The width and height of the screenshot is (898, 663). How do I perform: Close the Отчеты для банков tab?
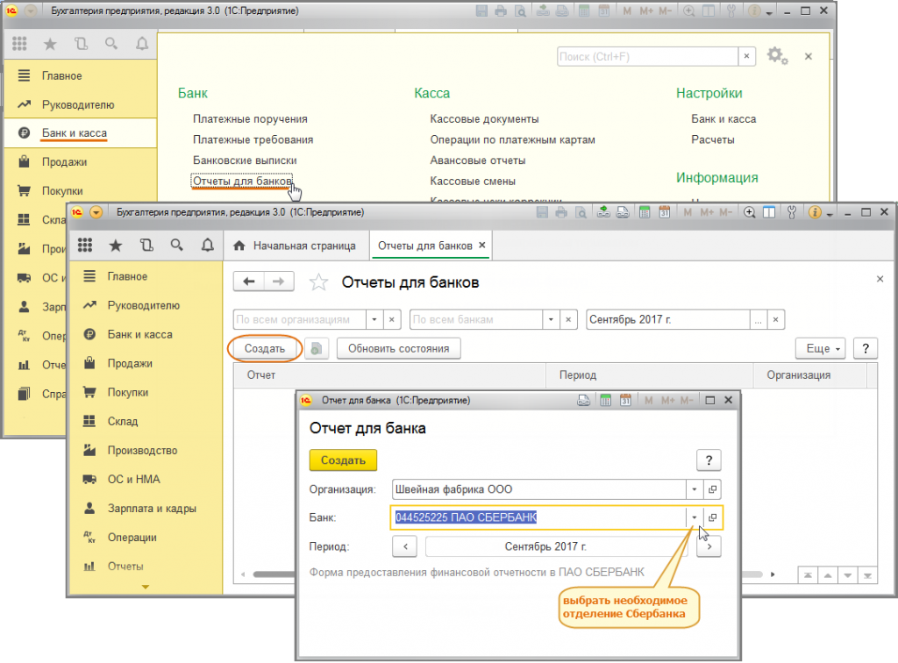482,245
